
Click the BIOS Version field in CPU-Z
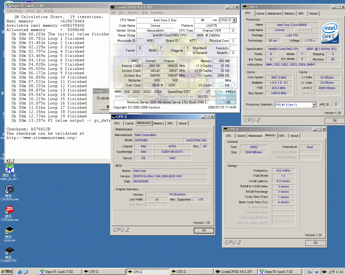pos(170,176)
